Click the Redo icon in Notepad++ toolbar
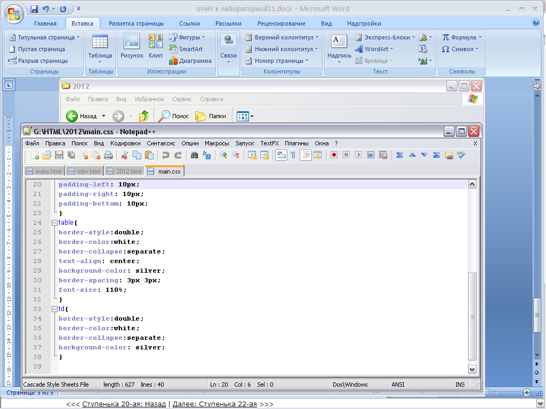This screenshot has height=409, width=546. [178, 155]
